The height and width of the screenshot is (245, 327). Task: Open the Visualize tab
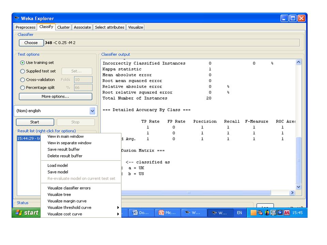(136, 27)
